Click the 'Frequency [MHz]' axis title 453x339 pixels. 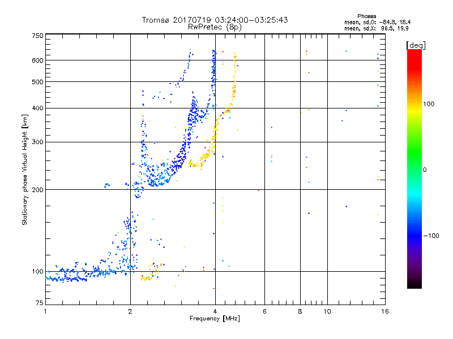click(x=215, y=319)
